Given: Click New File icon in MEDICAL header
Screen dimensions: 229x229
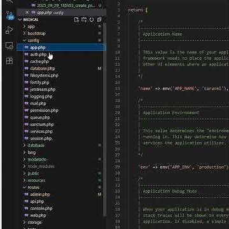Looking at the screenshot, I should 76,20.
